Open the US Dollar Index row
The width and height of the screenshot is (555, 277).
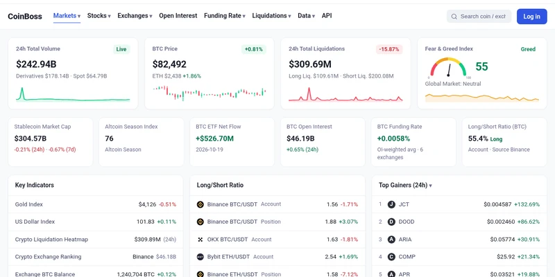pyautogui.click(x=96, y=222)
